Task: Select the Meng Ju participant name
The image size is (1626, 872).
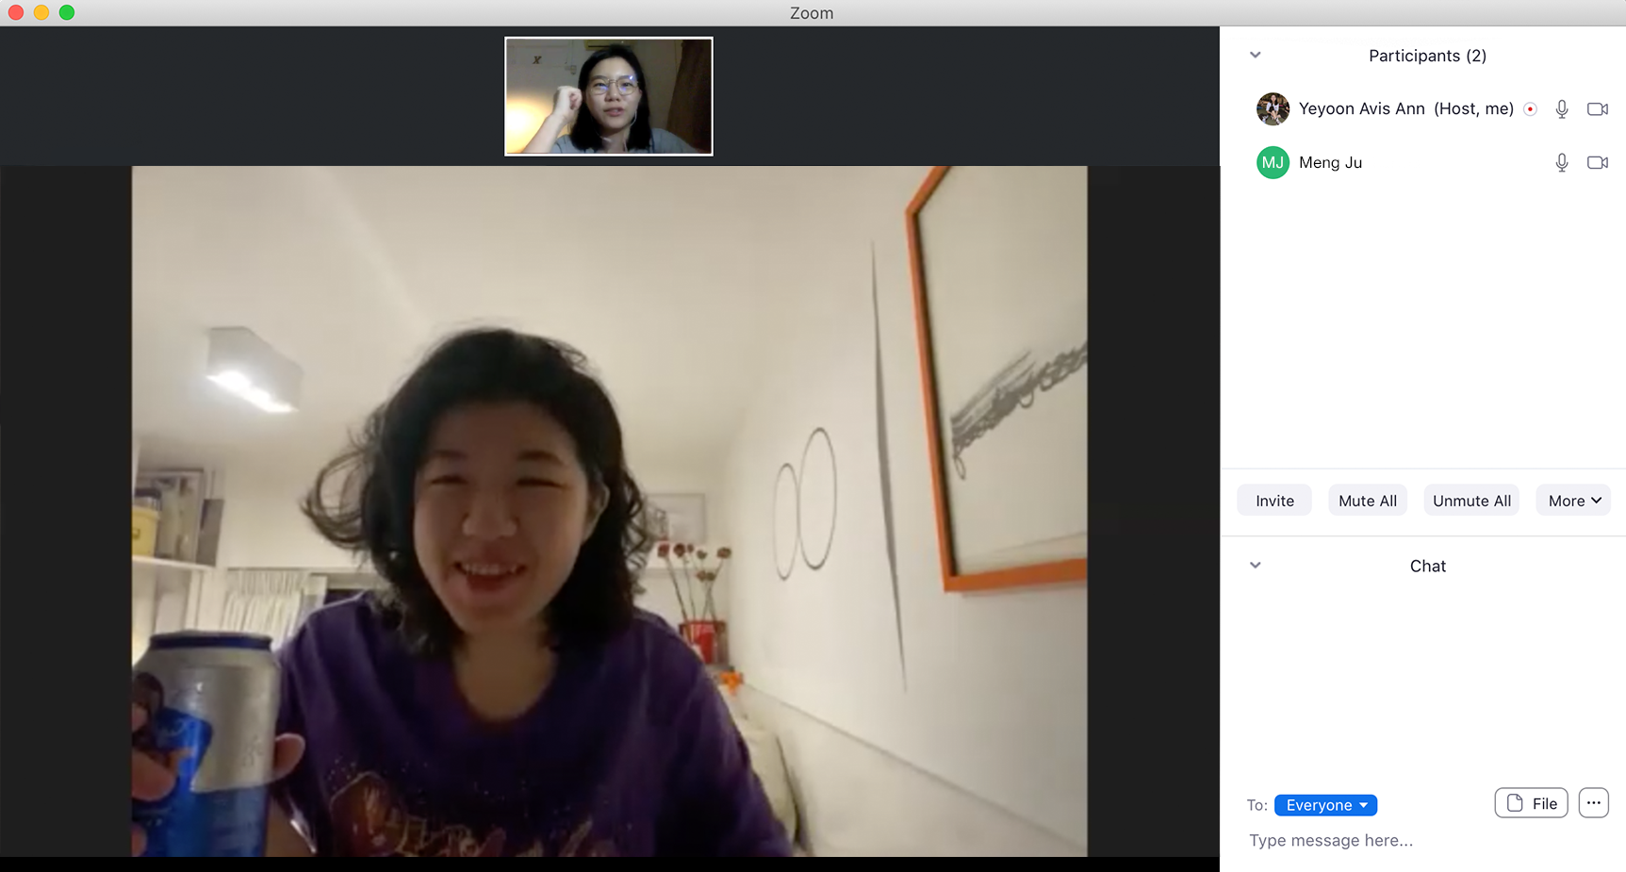Action: pyautogui.click(x=1330, y=163)
